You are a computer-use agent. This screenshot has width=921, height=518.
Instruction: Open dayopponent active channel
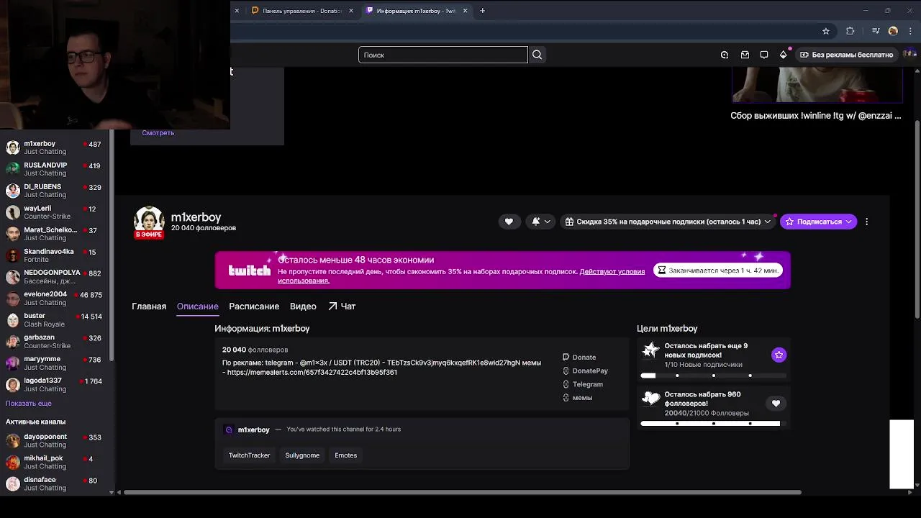55,440
